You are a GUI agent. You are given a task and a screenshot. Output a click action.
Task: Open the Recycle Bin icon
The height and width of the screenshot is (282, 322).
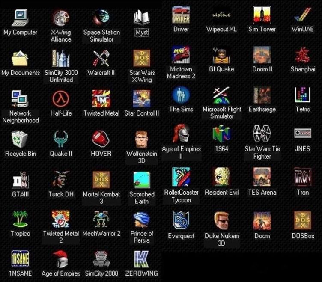20,139
